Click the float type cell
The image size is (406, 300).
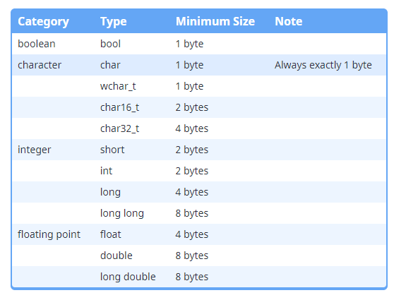point(111,234)
